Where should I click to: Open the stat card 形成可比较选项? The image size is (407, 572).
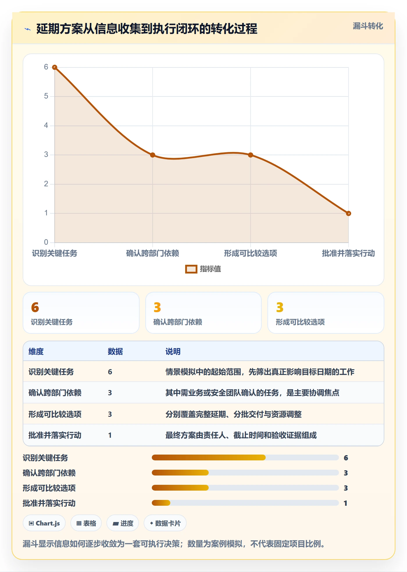326,313
